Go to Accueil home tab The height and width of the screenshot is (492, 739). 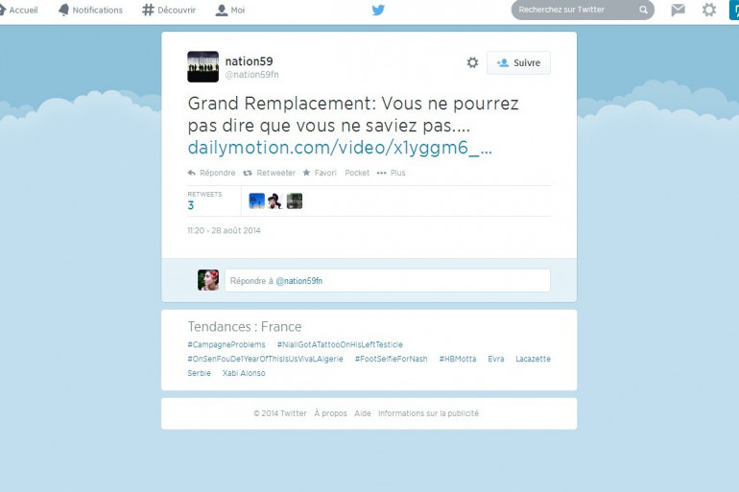[18, 10]
